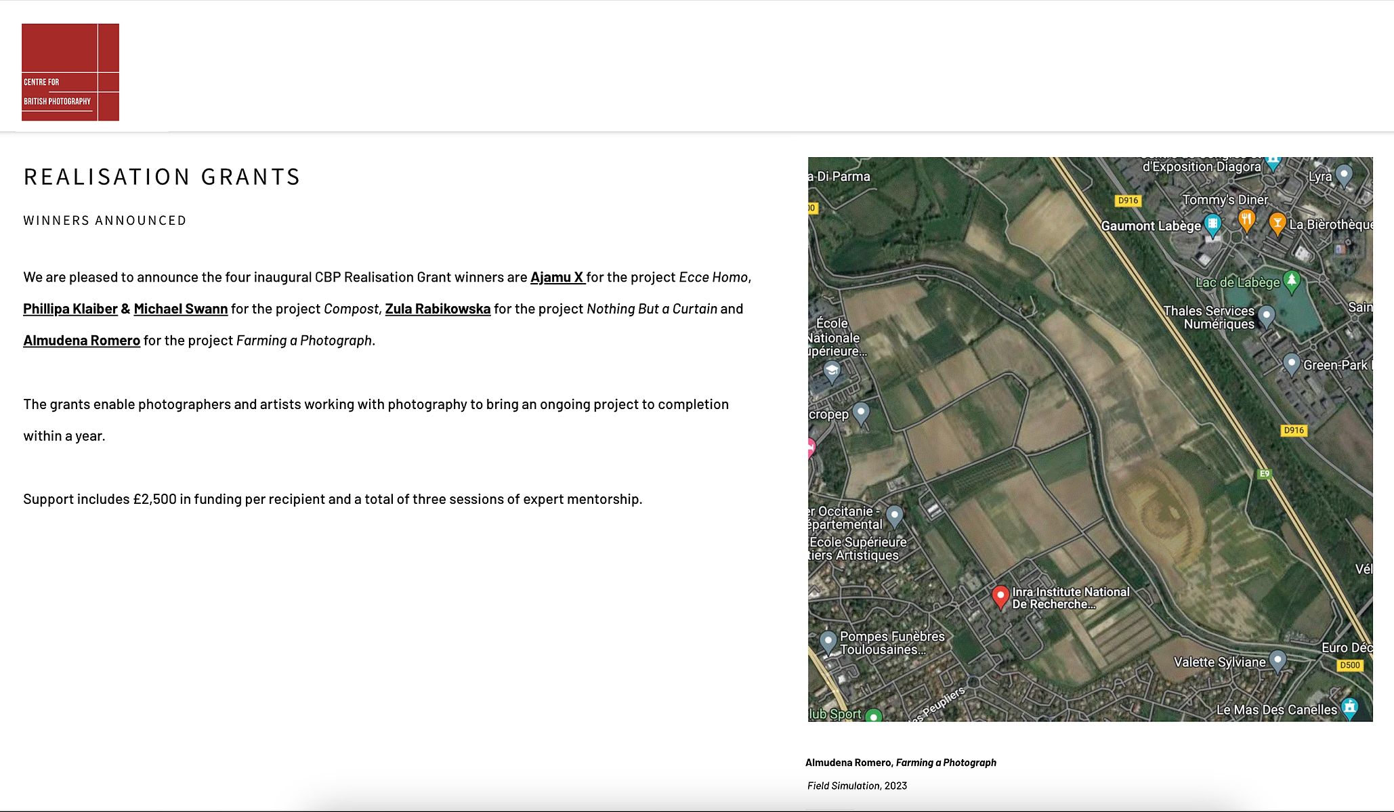Click the Thales Services Numériques pin
Viewport: 1394px width, 812px height.
coord(1266,316)
